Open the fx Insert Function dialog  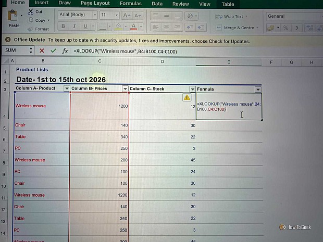click(65, 50)
